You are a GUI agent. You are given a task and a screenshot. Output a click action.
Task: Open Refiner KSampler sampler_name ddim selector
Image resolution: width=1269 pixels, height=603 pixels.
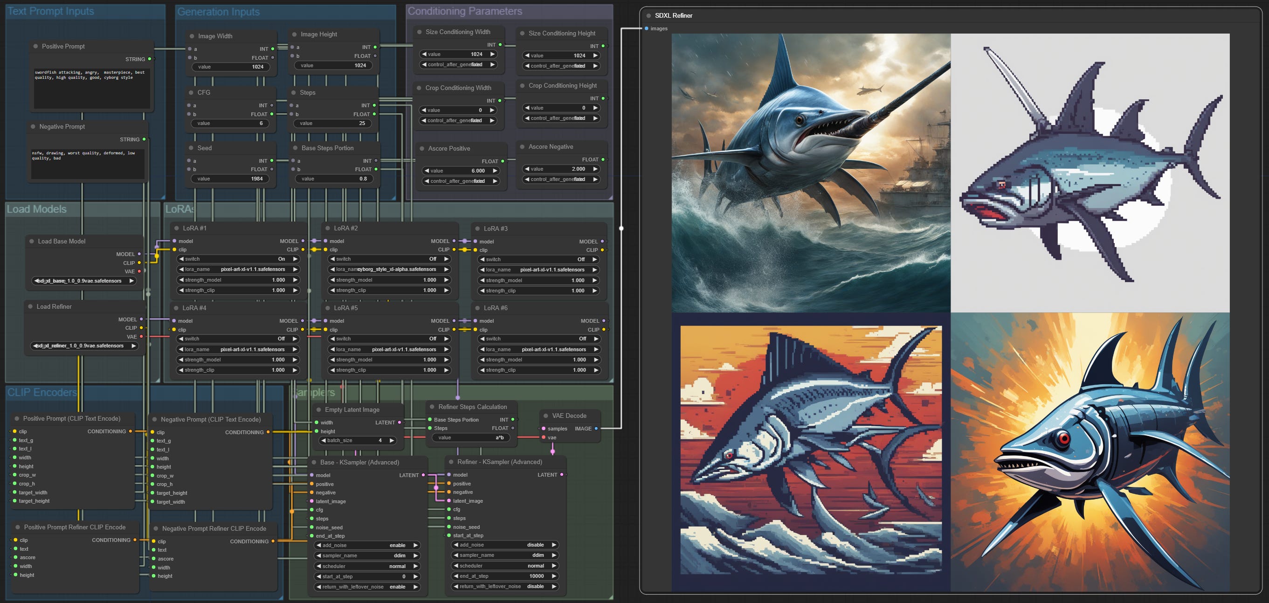[505, 555]
